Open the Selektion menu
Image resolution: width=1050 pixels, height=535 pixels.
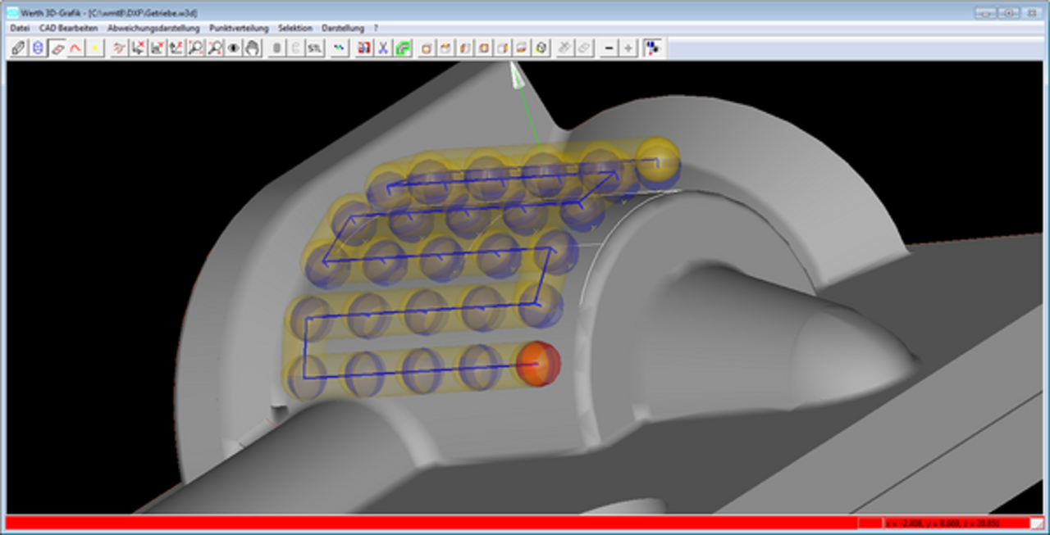(x=294, y=27)
